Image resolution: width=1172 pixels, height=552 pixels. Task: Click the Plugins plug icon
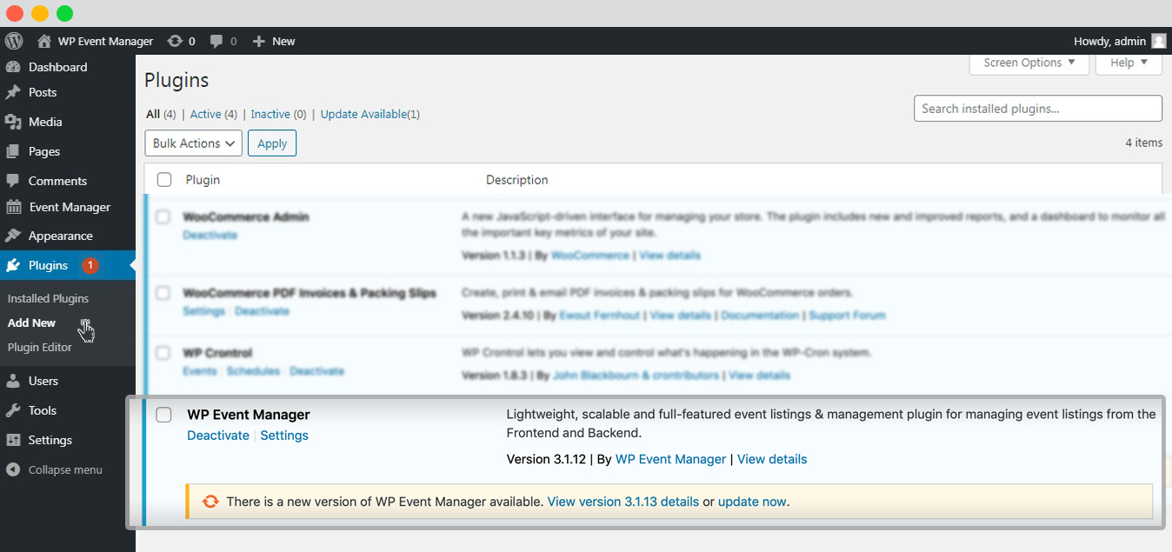[x=13, y=265]
